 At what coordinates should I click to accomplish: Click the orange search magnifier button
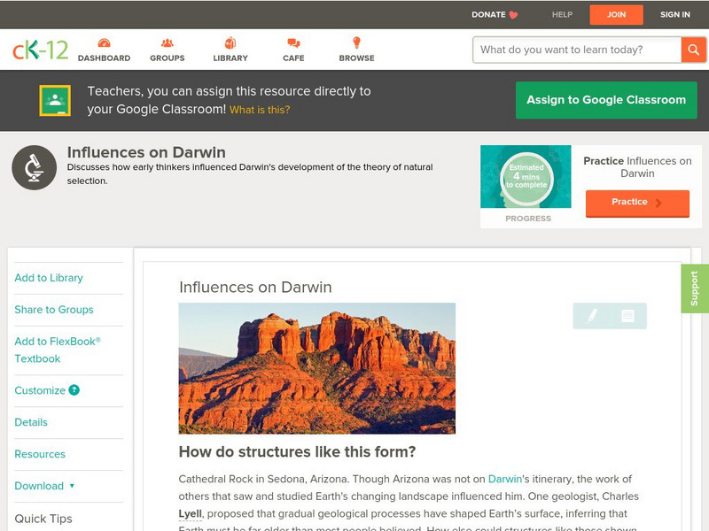point(693,50)
